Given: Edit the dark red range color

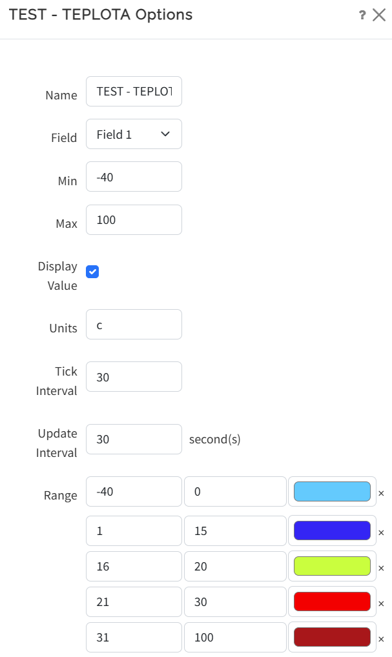Looking at the screenshot, I should pyautogui.click(x=332, y=637).
